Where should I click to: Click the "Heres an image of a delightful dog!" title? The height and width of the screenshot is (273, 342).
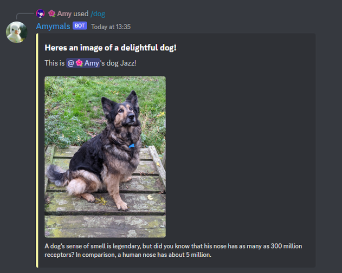[111, 48]
